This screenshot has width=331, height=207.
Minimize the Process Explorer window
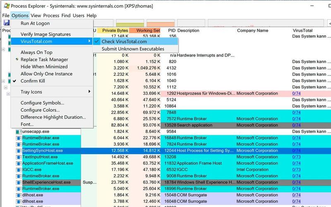click(312, 6)
